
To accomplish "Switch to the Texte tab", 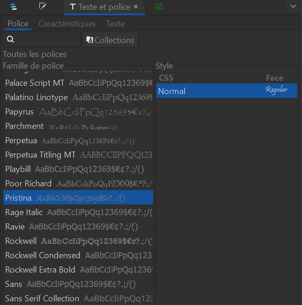I will (x=115, y=24).
